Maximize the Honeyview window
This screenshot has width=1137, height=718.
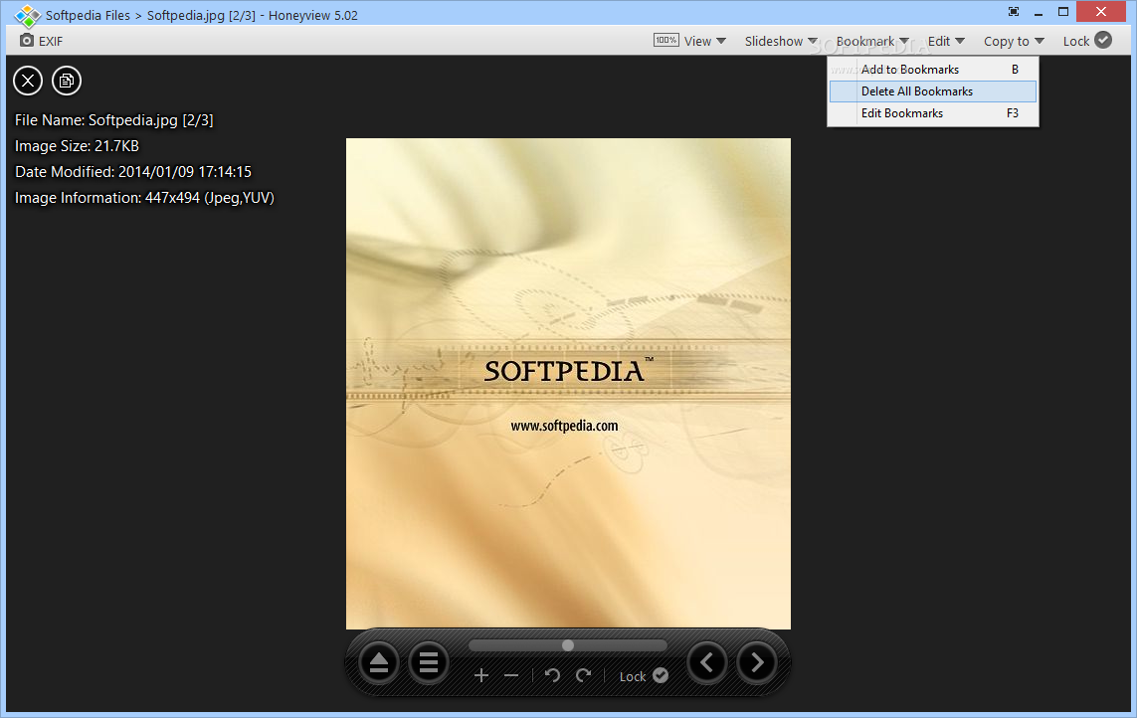pos(1063,12)
